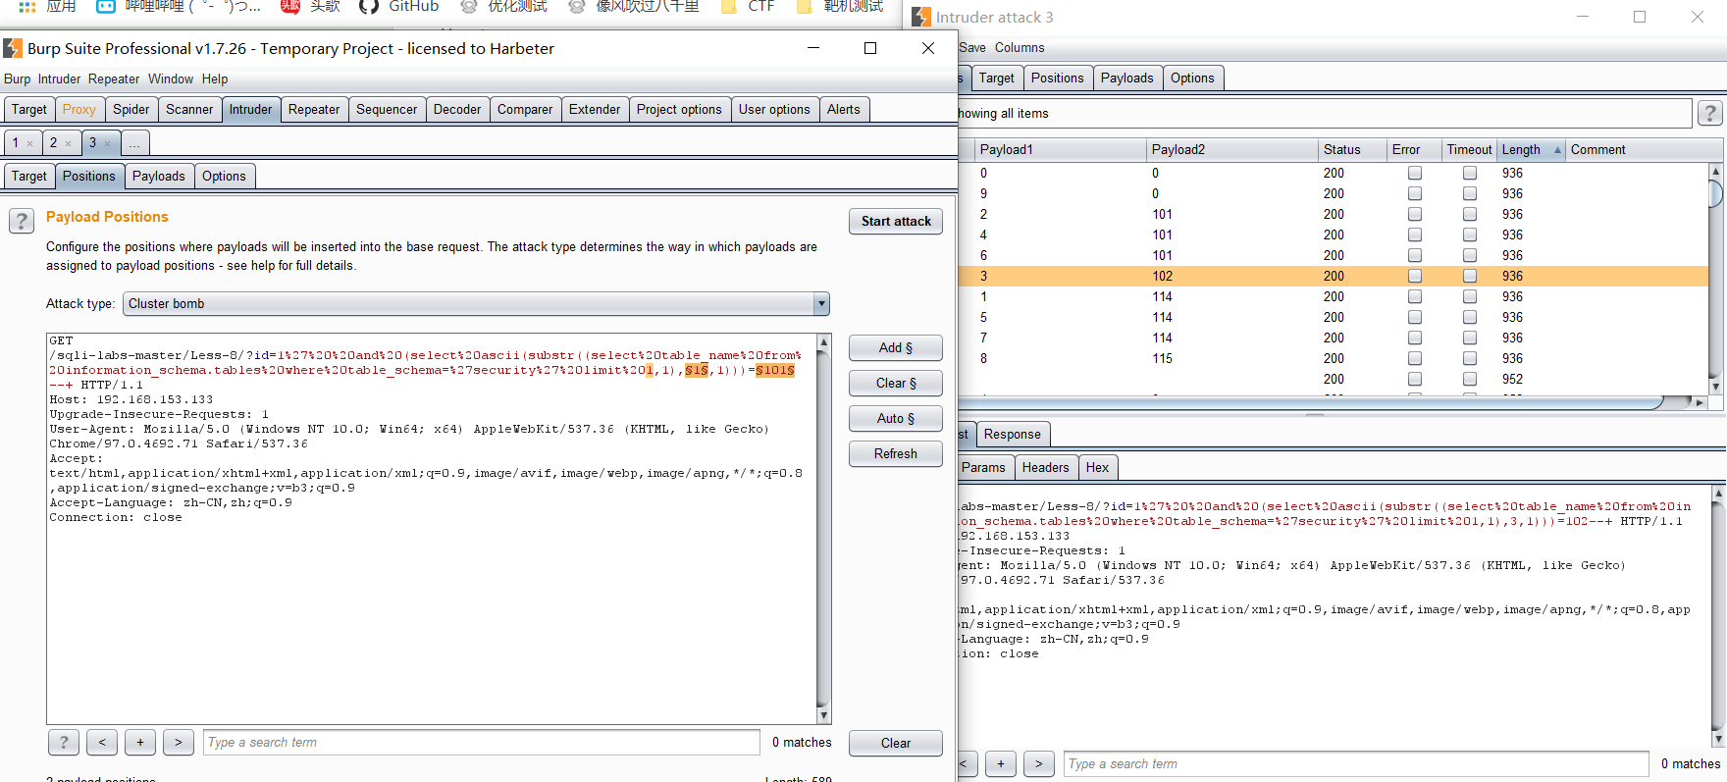
Task: Click the Payload Positions help question icon
Action: pyautogui.click(x=22, y=221)
